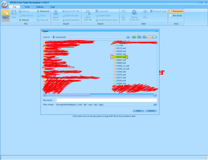Click the warning icon in status bar
The image size is (208, 160).
point(205,158)
